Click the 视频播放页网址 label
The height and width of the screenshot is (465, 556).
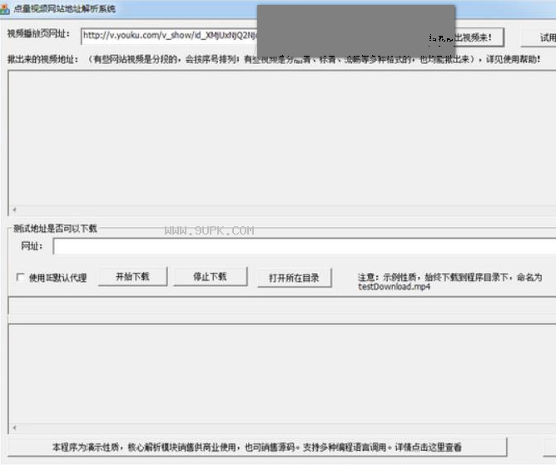(38, 34)
